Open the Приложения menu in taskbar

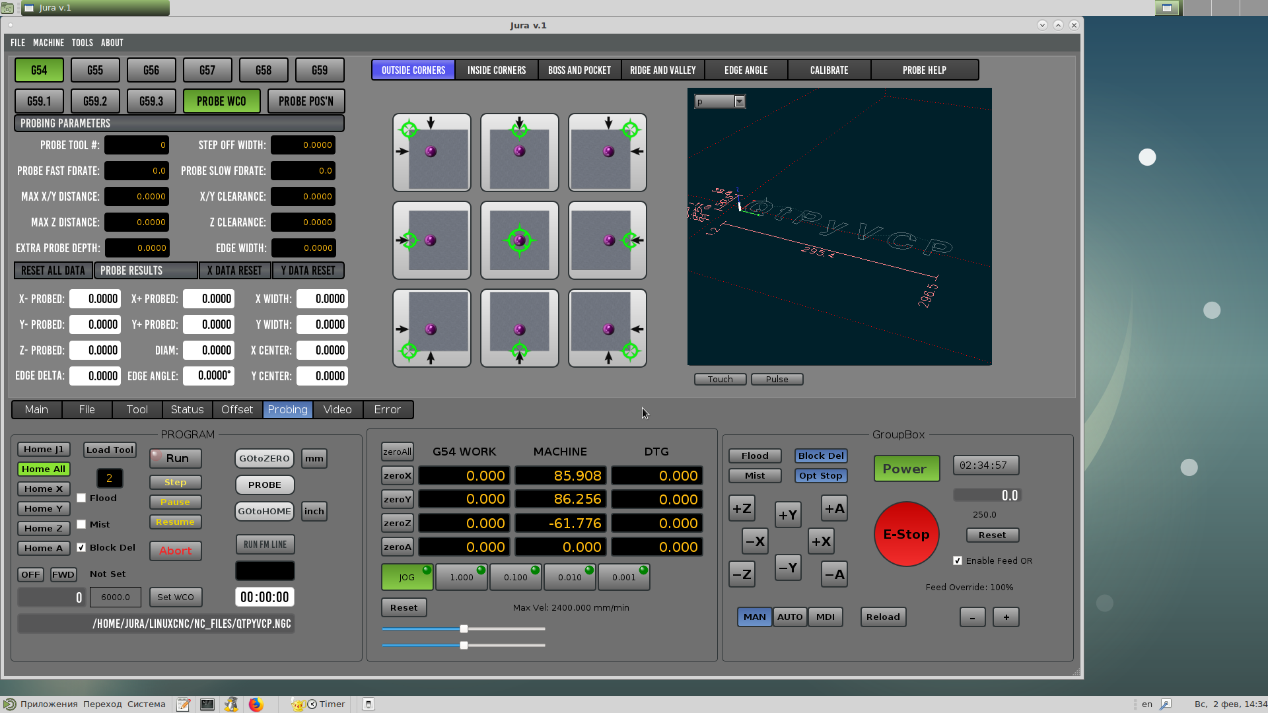(x=49, y=704)
